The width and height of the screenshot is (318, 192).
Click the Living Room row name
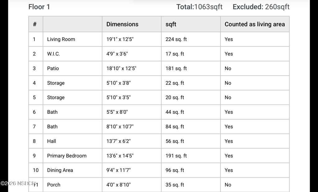pyautogui.click(x=61, y=39)
